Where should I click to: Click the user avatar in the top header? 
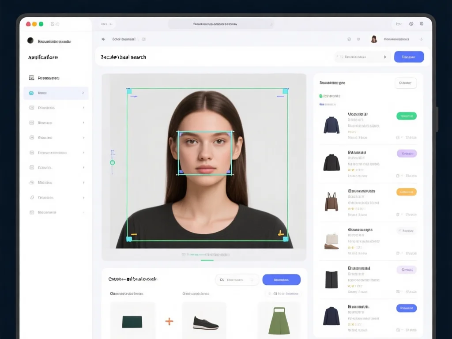tap(374, 39)
